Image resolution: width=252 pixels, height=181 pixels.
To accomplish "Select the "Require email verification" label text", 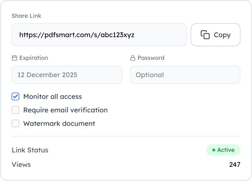I will [x=65, y=110].
